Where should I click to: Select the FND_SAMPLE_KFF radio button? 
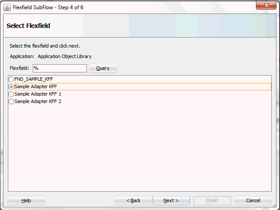click(x=11, y=79)
